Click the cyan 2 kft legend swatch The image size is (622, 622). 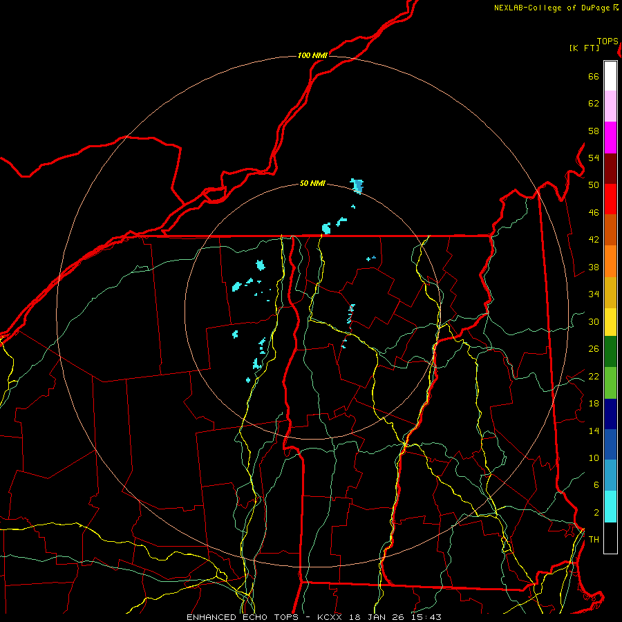610,507
